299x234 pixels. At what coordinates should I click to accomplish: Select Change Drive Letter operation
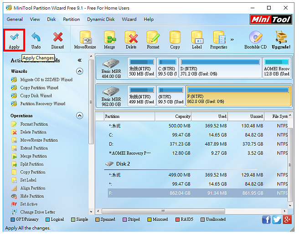33,212
